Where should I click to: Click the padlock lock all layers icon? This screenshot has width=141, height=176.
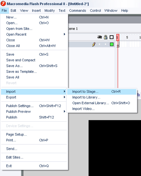click(x=106, y=37)
